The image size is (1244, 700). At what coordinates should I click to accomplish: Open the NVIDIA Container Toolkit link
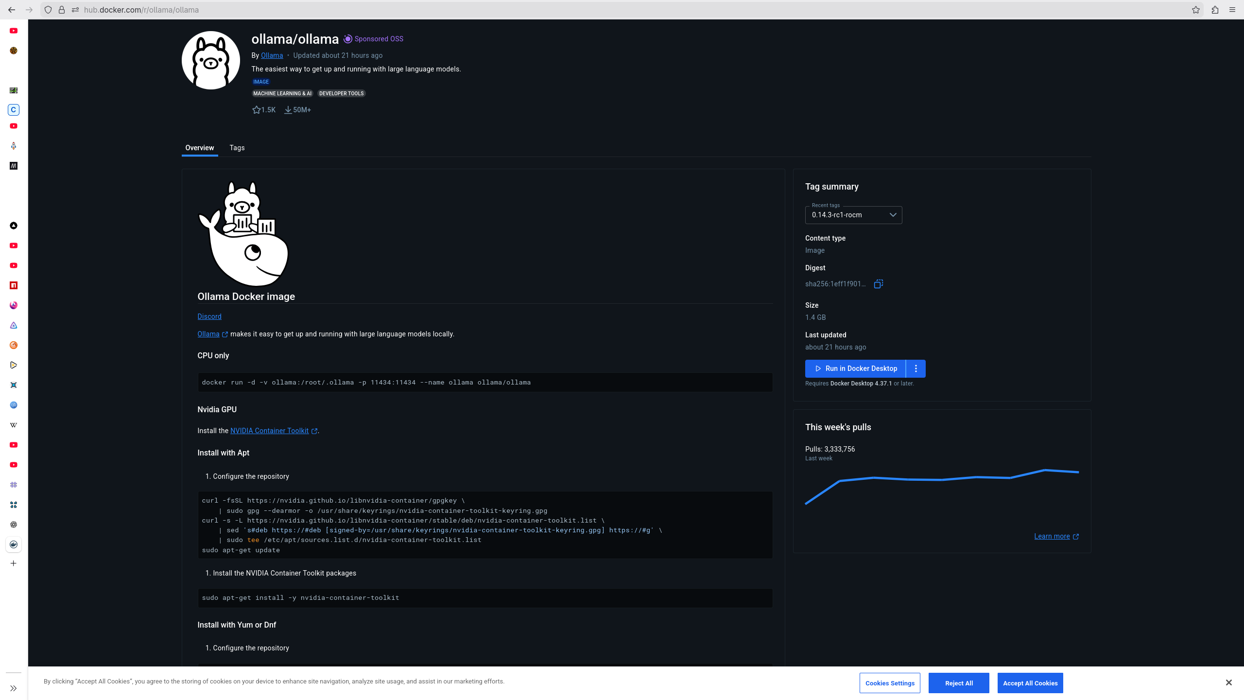(x=269, y=431)
